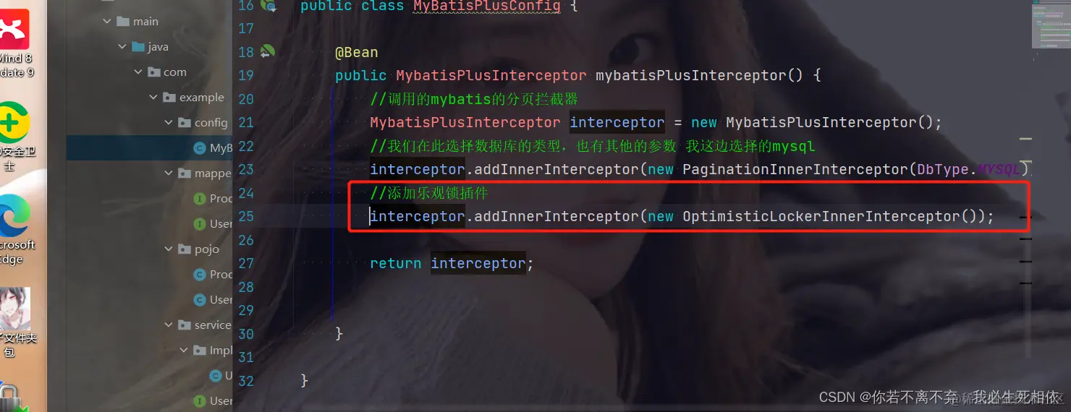Collapse the pojo package chevron

coord(169,249)
